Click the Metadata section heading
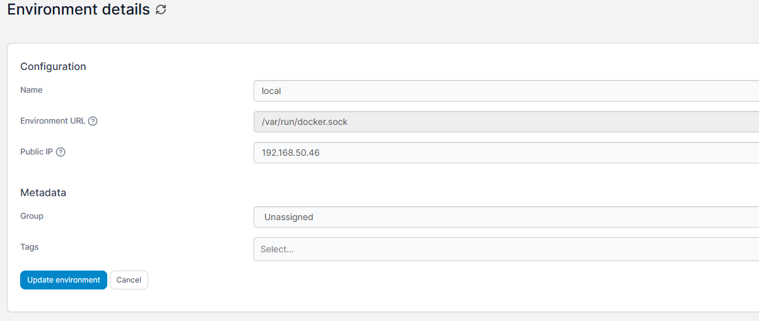Image resolution: width=759 pixels, height=321 pixels. (43, 192)
